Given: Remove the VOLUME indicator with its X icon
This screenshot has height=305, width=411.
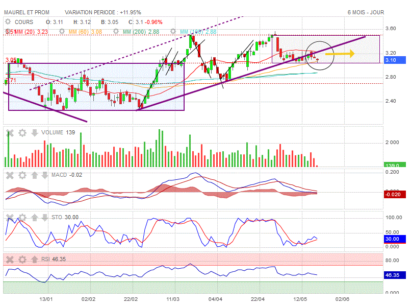Looking at the screenshot, I should pos(10,133).
